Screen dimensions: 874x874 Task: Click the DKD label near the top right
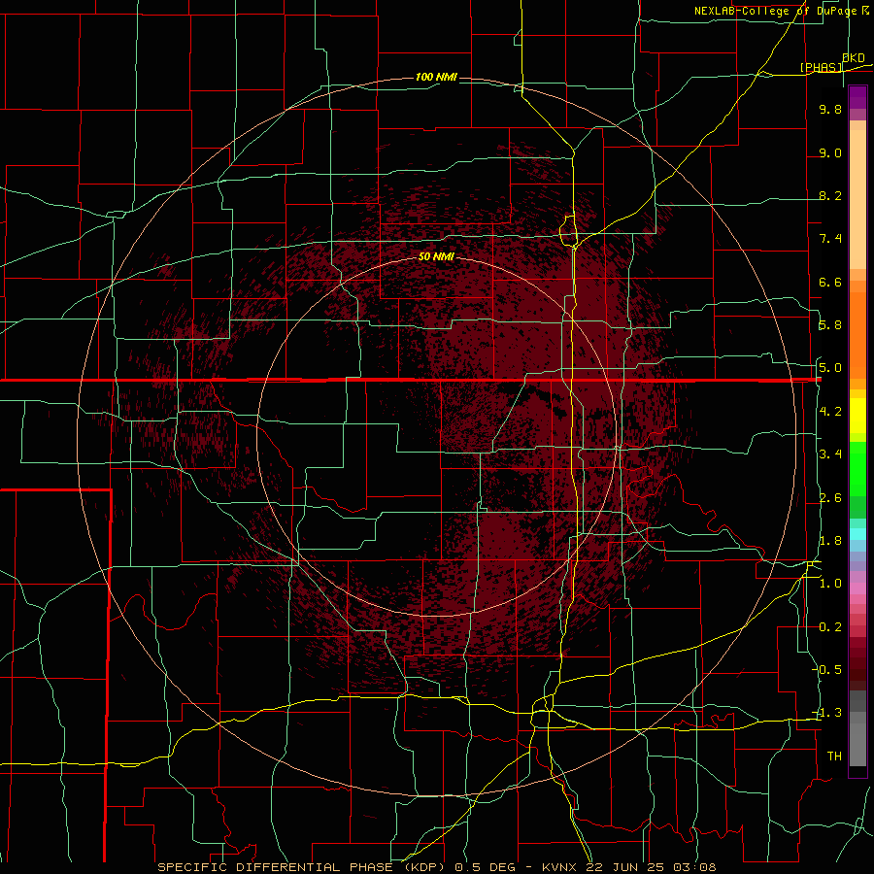854,57
